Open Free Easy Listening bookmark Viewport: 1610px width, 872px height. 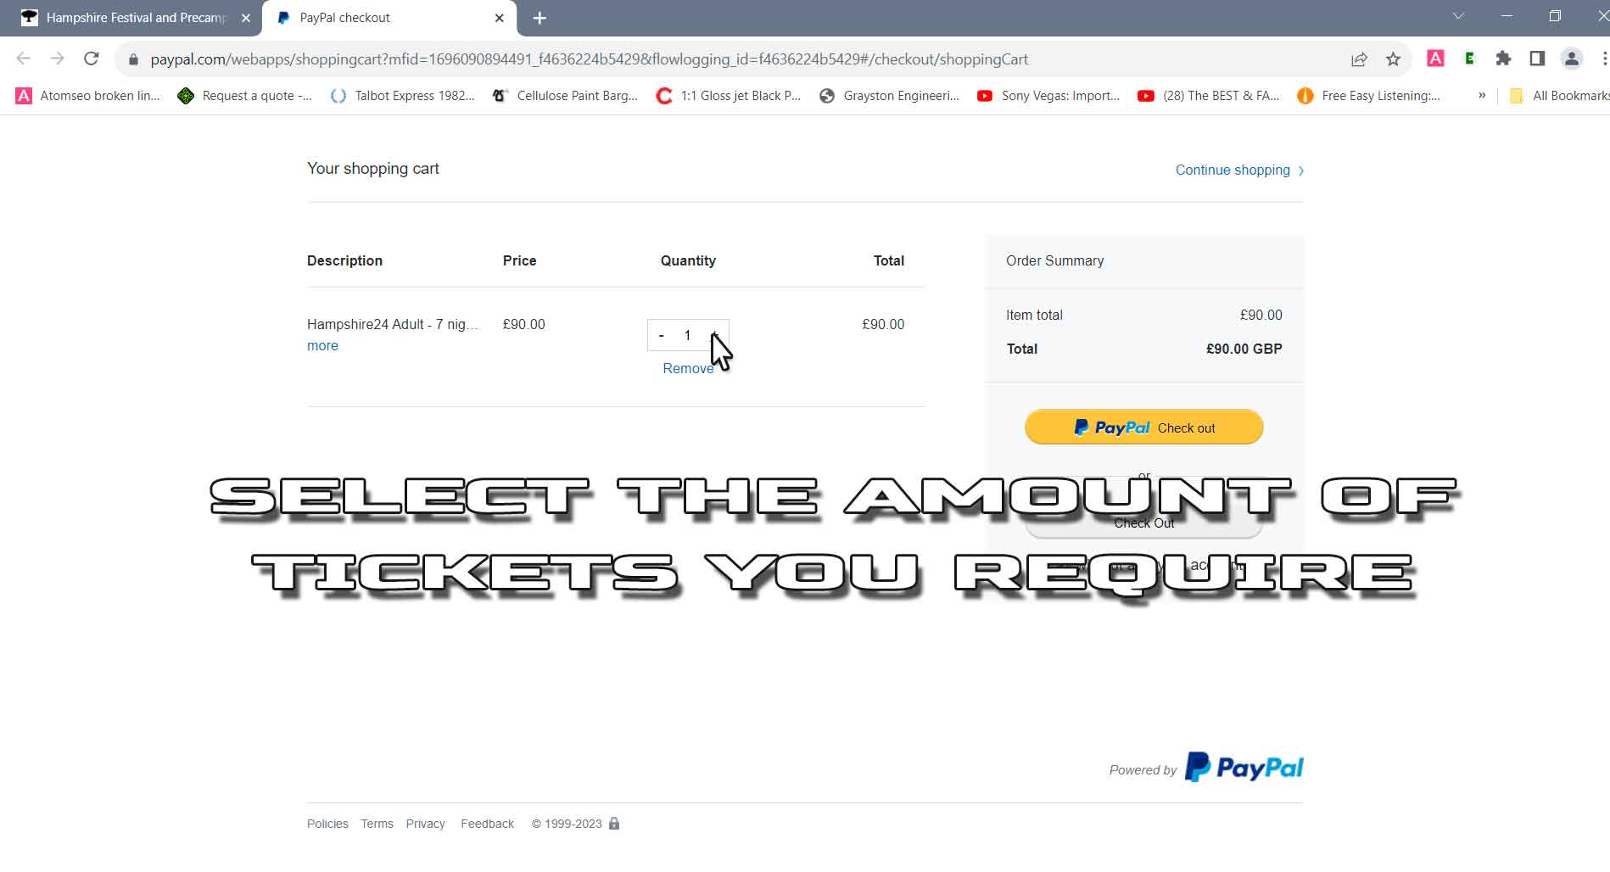tap(1369, 96)
